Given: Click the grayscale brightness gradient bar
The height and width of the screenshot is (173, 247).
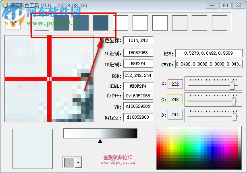Looking at the screenshot, I should tap(100, 133).
